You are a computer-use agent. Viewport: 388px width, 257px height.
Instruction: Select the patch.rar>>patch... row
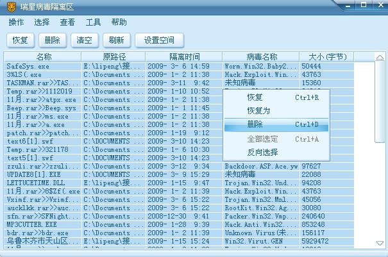179,133
